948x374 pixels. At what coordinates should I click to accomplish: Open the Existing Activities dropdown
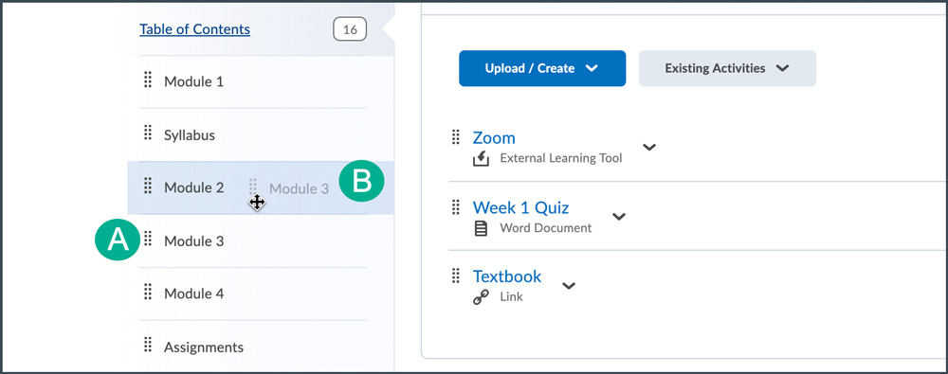pos(727,68)
